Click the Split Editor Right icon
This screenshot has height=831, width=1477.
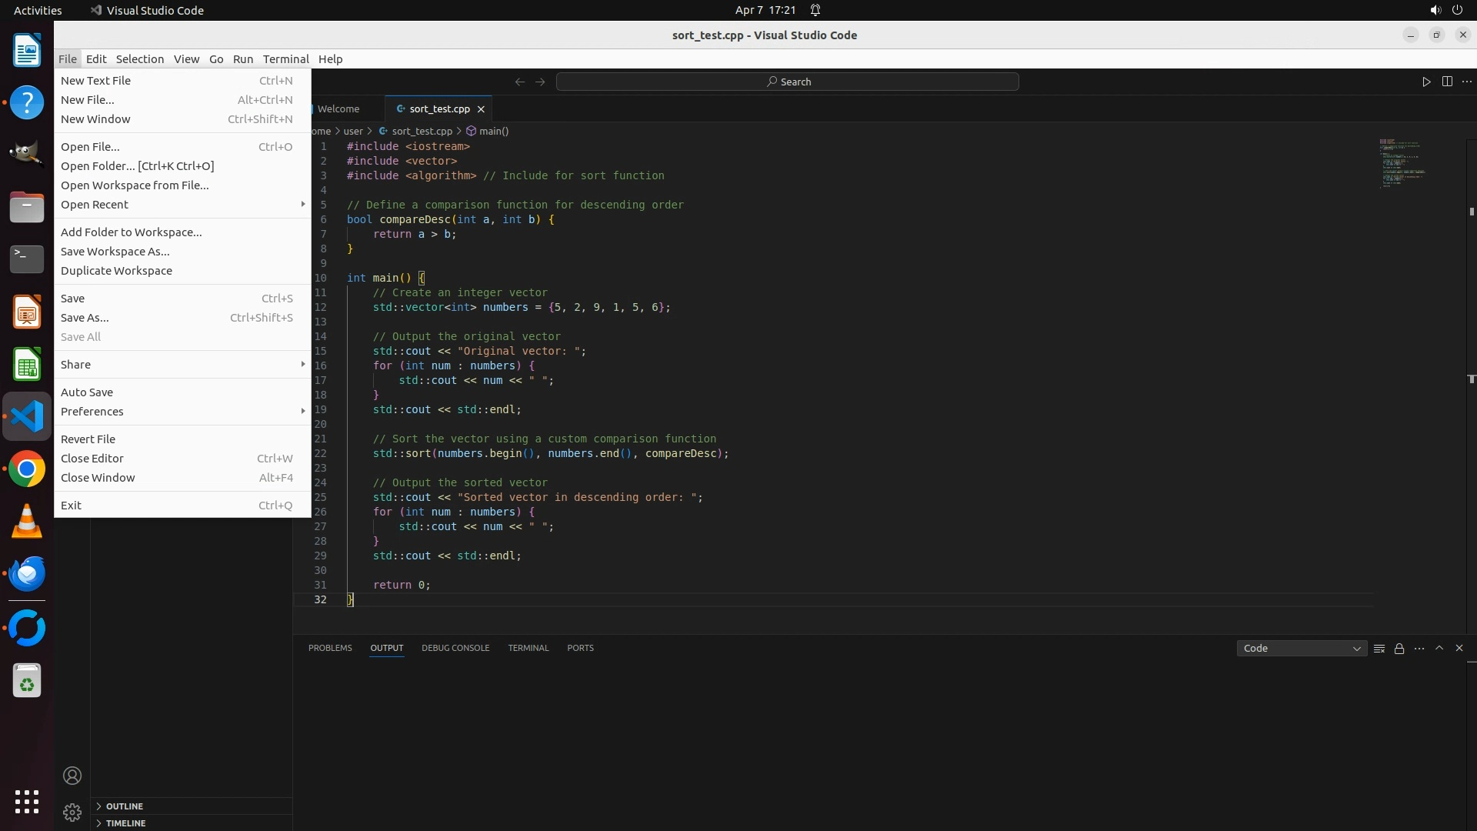pos(1447,82)
